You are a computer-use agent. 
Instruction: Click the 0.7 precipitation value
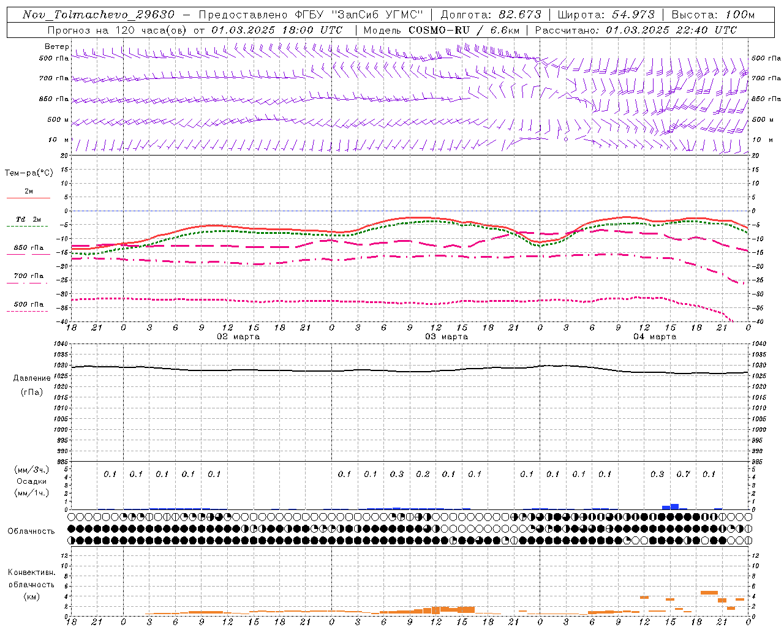683,474
